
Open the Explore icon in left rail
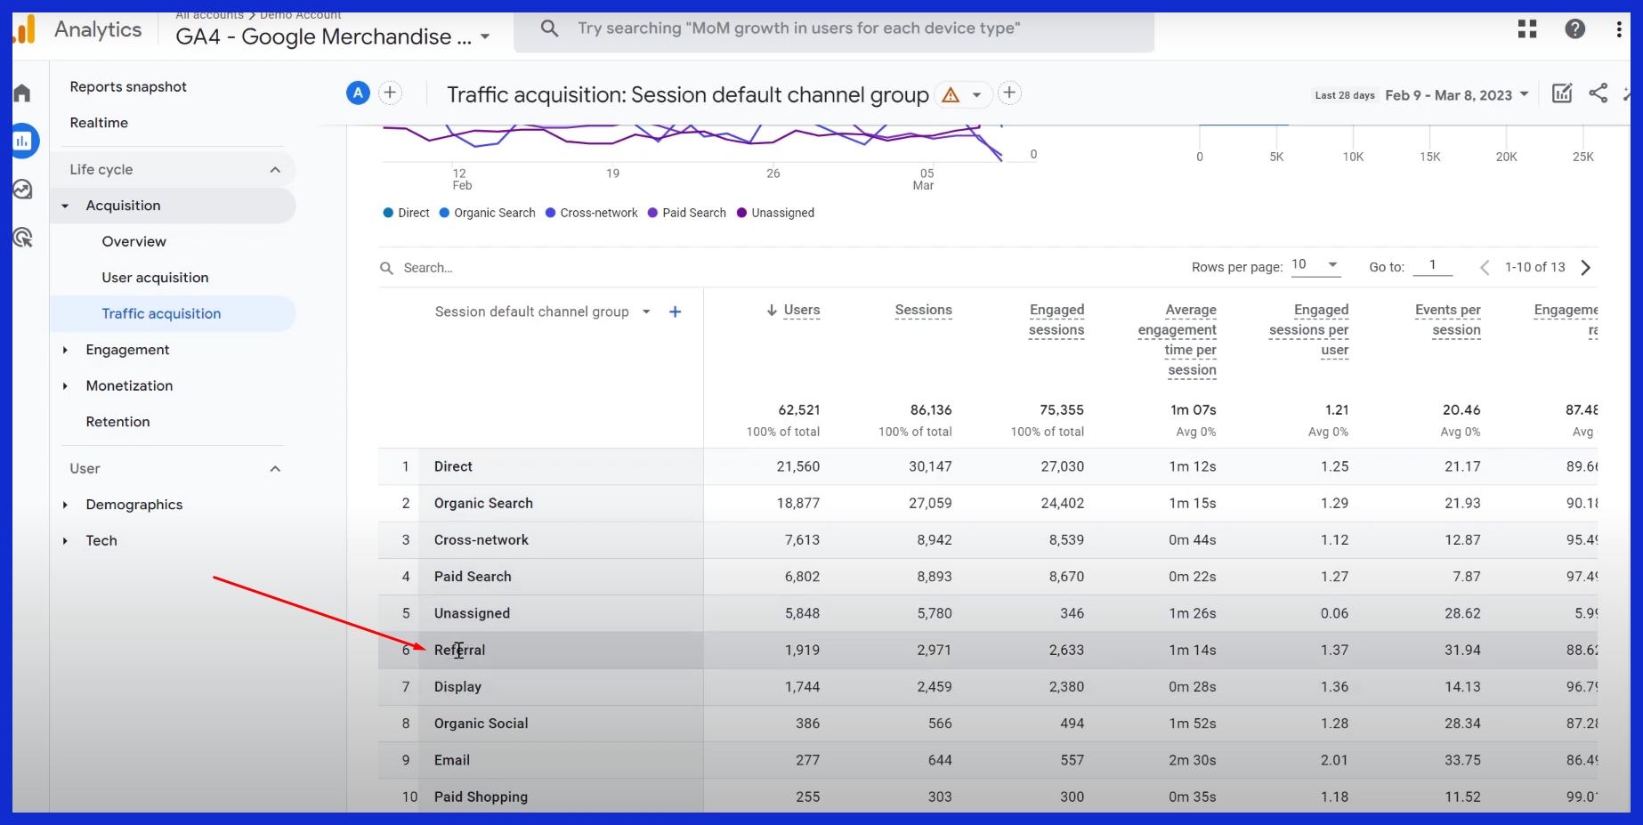click(22, 189)
